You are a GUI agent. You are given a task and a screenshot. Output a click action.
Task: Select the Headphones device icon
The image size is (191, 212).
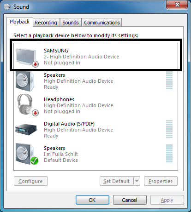point(26,105)
